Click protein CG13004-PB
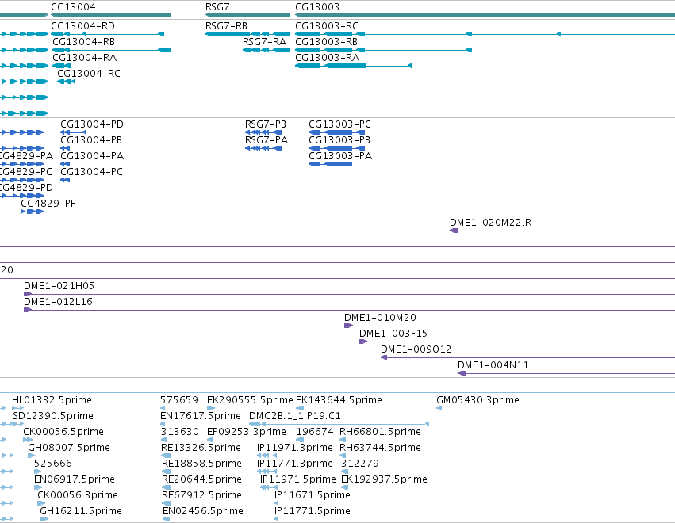This screenshot has height=523, width=675. tap(65, 148)
